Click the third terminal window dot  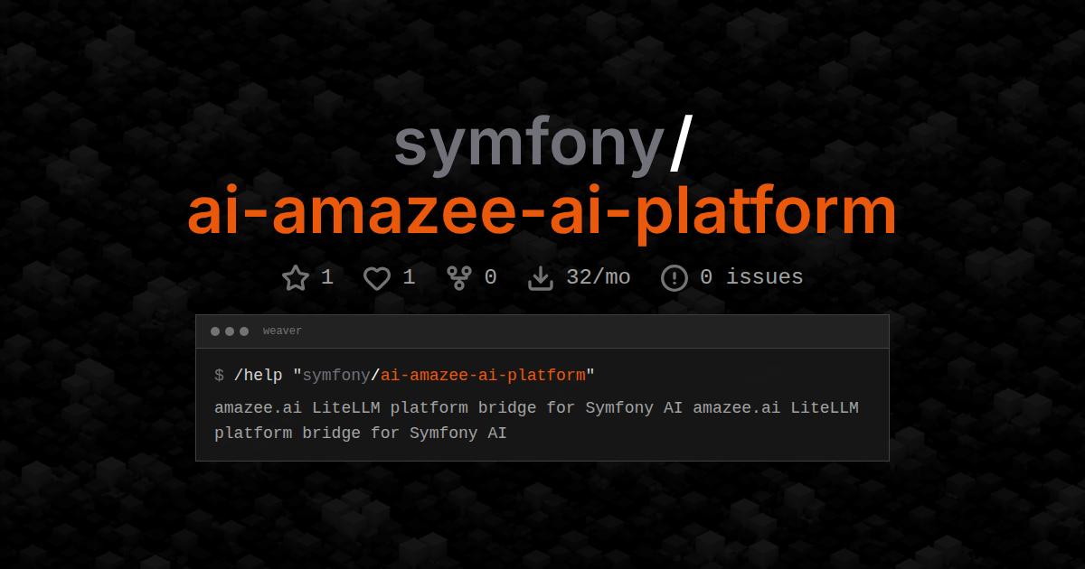[244, 331]
